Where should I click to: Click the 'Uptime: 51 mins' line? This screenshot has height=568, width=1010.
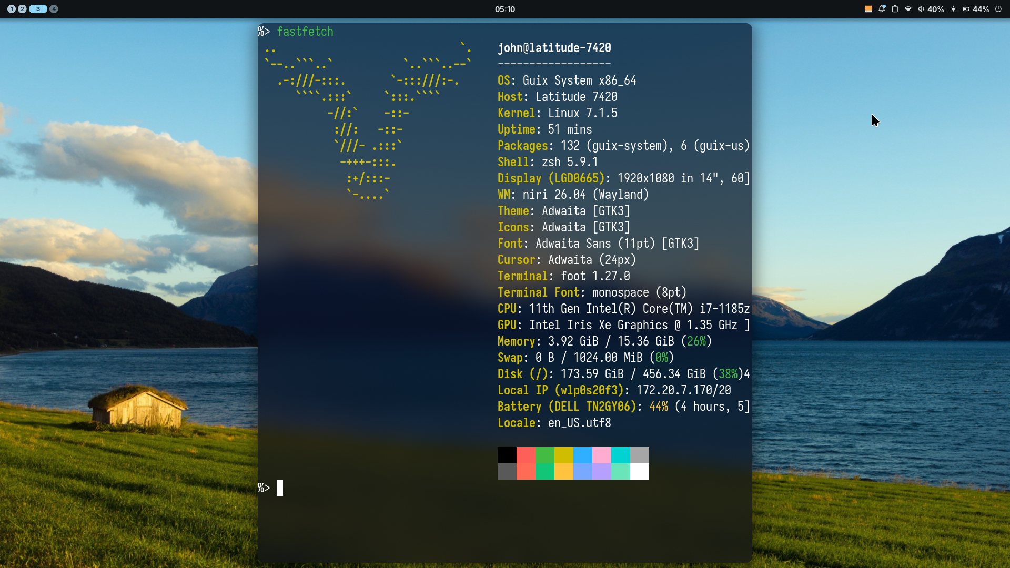pos(545,129)
